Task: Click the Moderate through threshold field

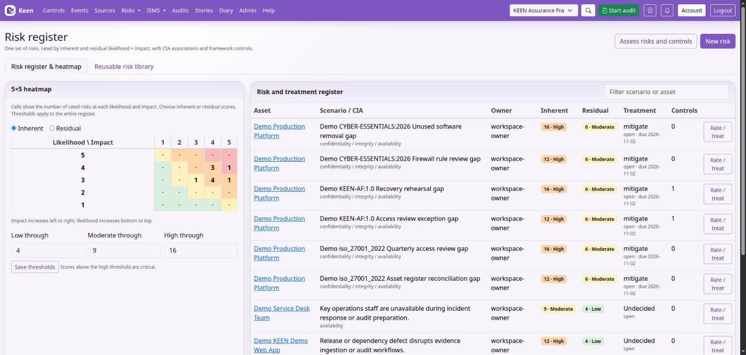Action: pyautogui.click(x=124, y=250)
